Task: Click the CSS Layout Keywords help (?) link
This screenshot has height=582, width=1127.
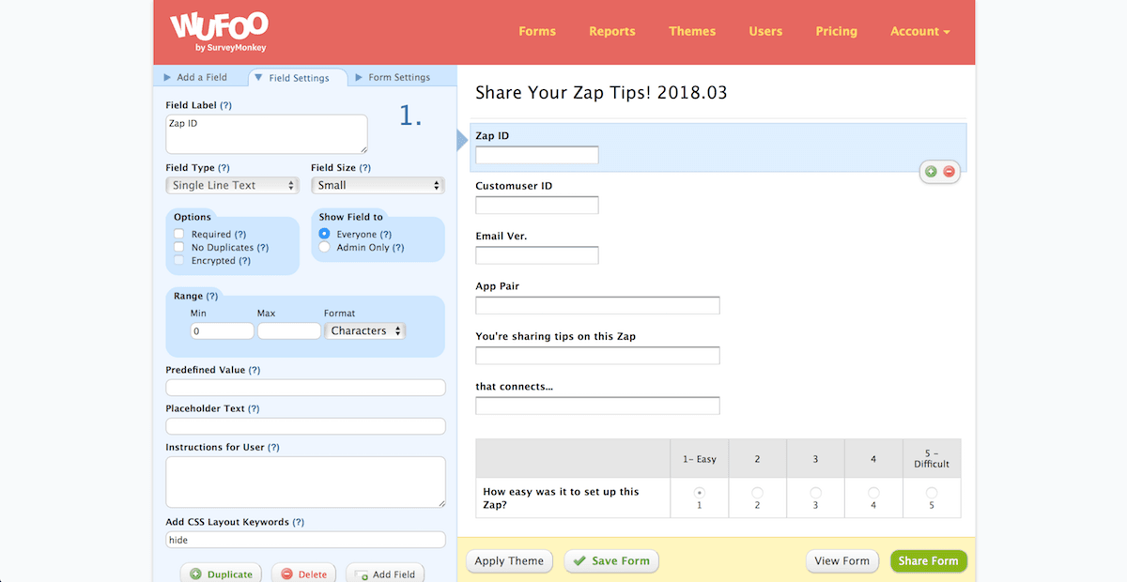Action: point(298,522)
